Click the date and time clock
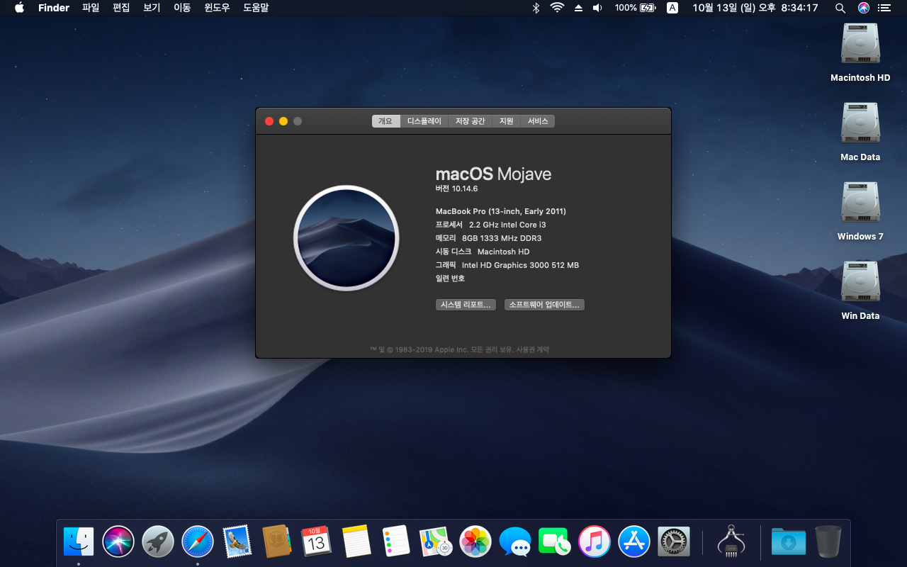 755,8
